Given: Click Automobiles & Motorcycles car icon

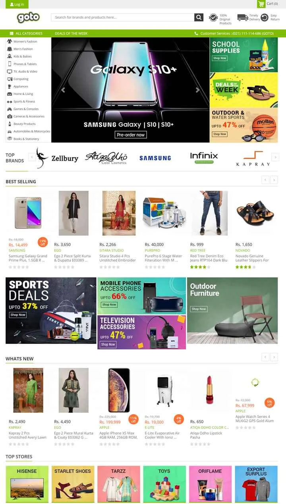Looking at the screenshot, I should click(10, 131).
